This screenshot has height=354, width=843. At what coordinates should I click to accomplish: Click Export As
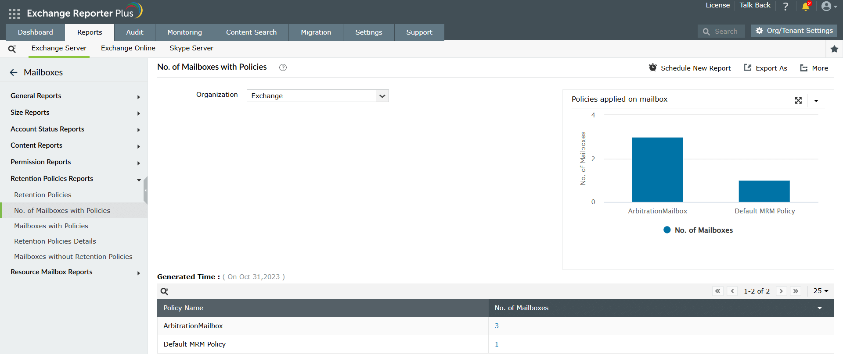point(765,68)
